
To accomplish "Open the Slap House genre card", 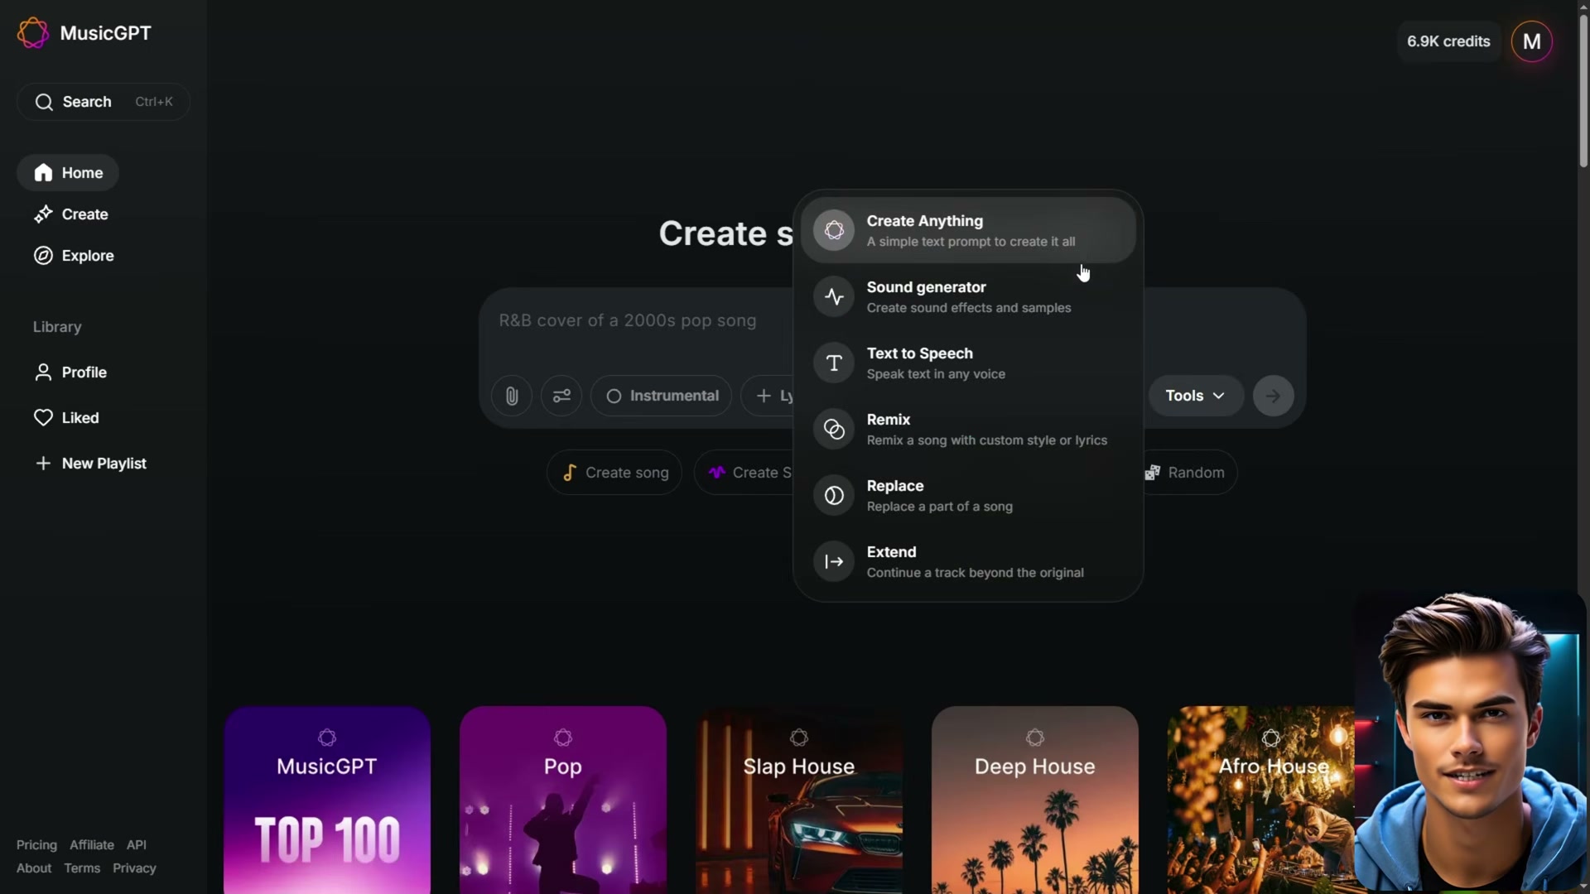I will (x=799, y=800).
